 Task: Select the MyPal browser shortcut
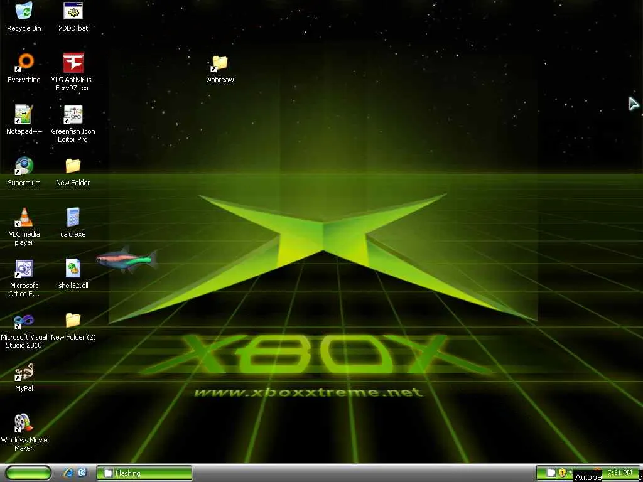point(24,372)
